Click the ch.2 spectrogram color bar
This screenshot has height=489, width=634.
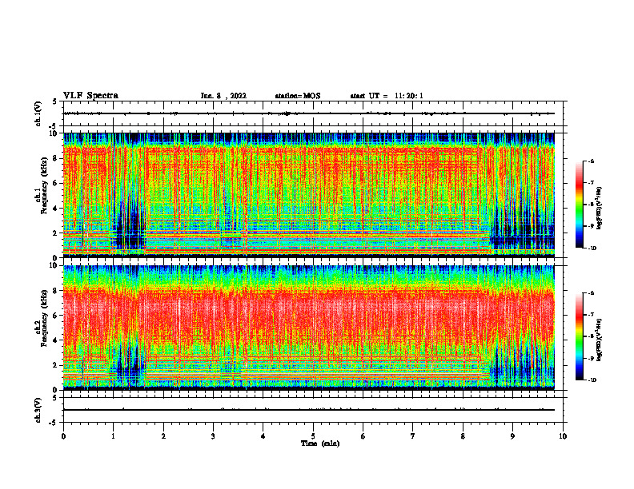coord(579,336)
